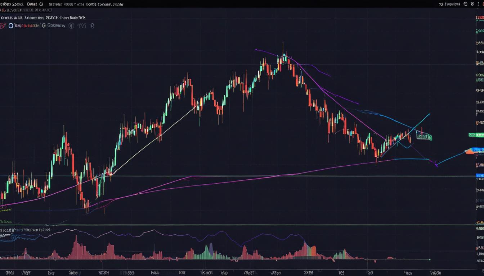Open the more-options kebab menu top right
The width and height of the screenshot is (484, 276).
[x=479, y=4]
